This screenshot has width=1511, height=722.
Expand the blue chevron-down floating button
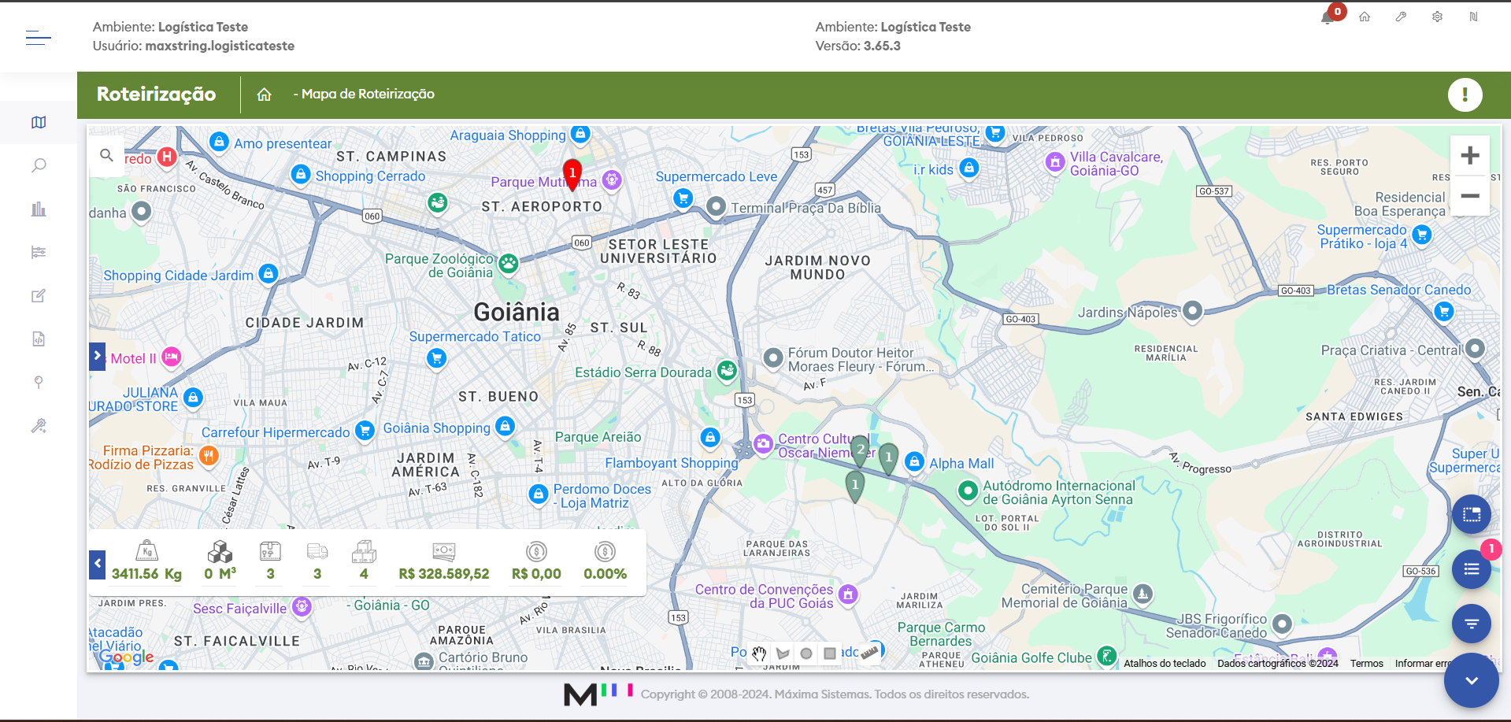(1471, 680)
